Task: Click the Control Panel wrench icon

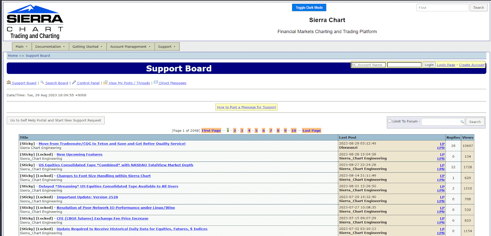Action: [74, 82]
